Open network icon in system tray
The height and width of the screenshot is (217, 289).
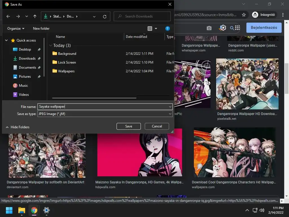pos(255,210)
